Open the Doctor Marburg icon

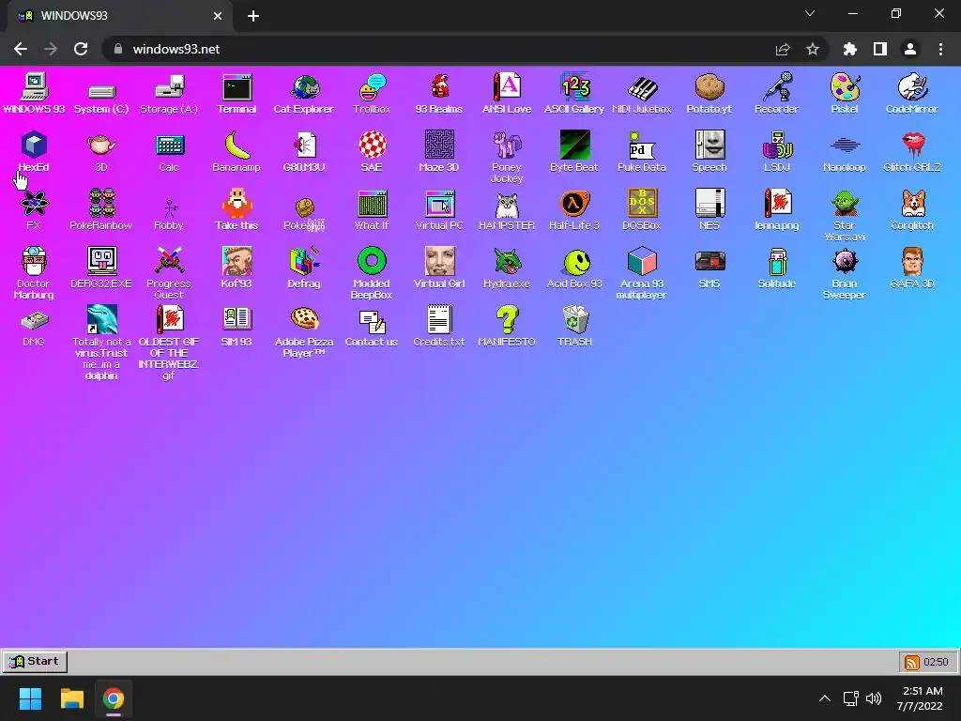click(34, 273)
